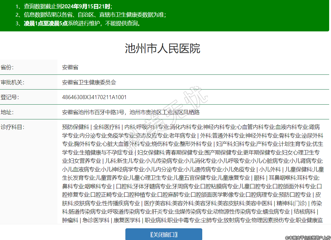This screenshot has height=240, width=331.
Task: Click 康复医学科 in the department list
Action: (x=127, y=220)
